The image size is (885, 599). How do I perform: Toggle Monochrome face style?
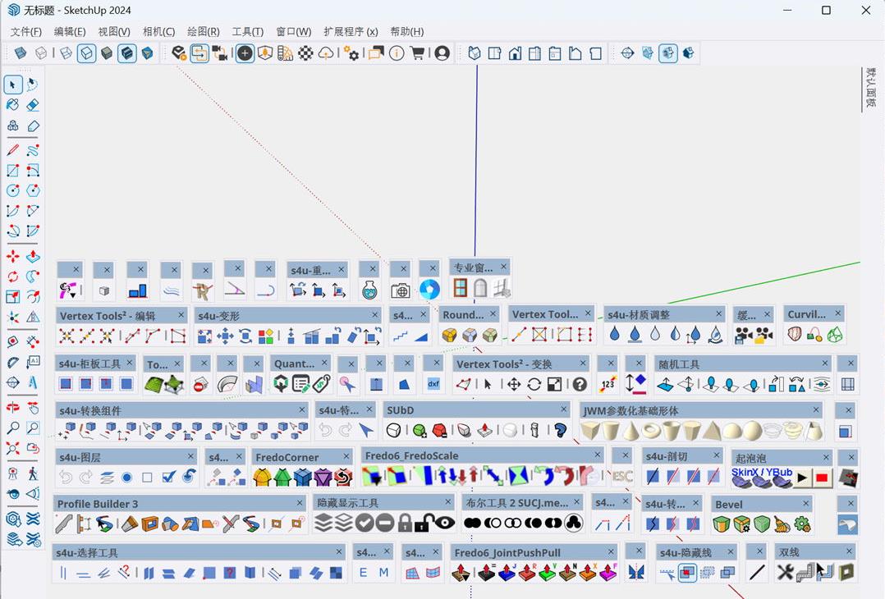(x=147, y=53)
